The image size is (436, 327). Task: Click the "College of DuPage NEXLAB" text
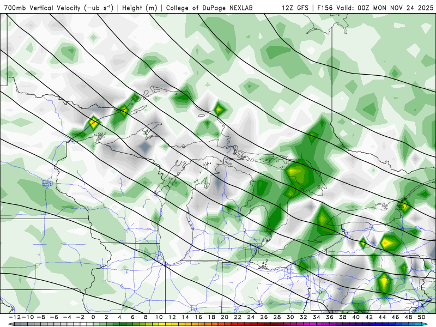coord(209,8)
